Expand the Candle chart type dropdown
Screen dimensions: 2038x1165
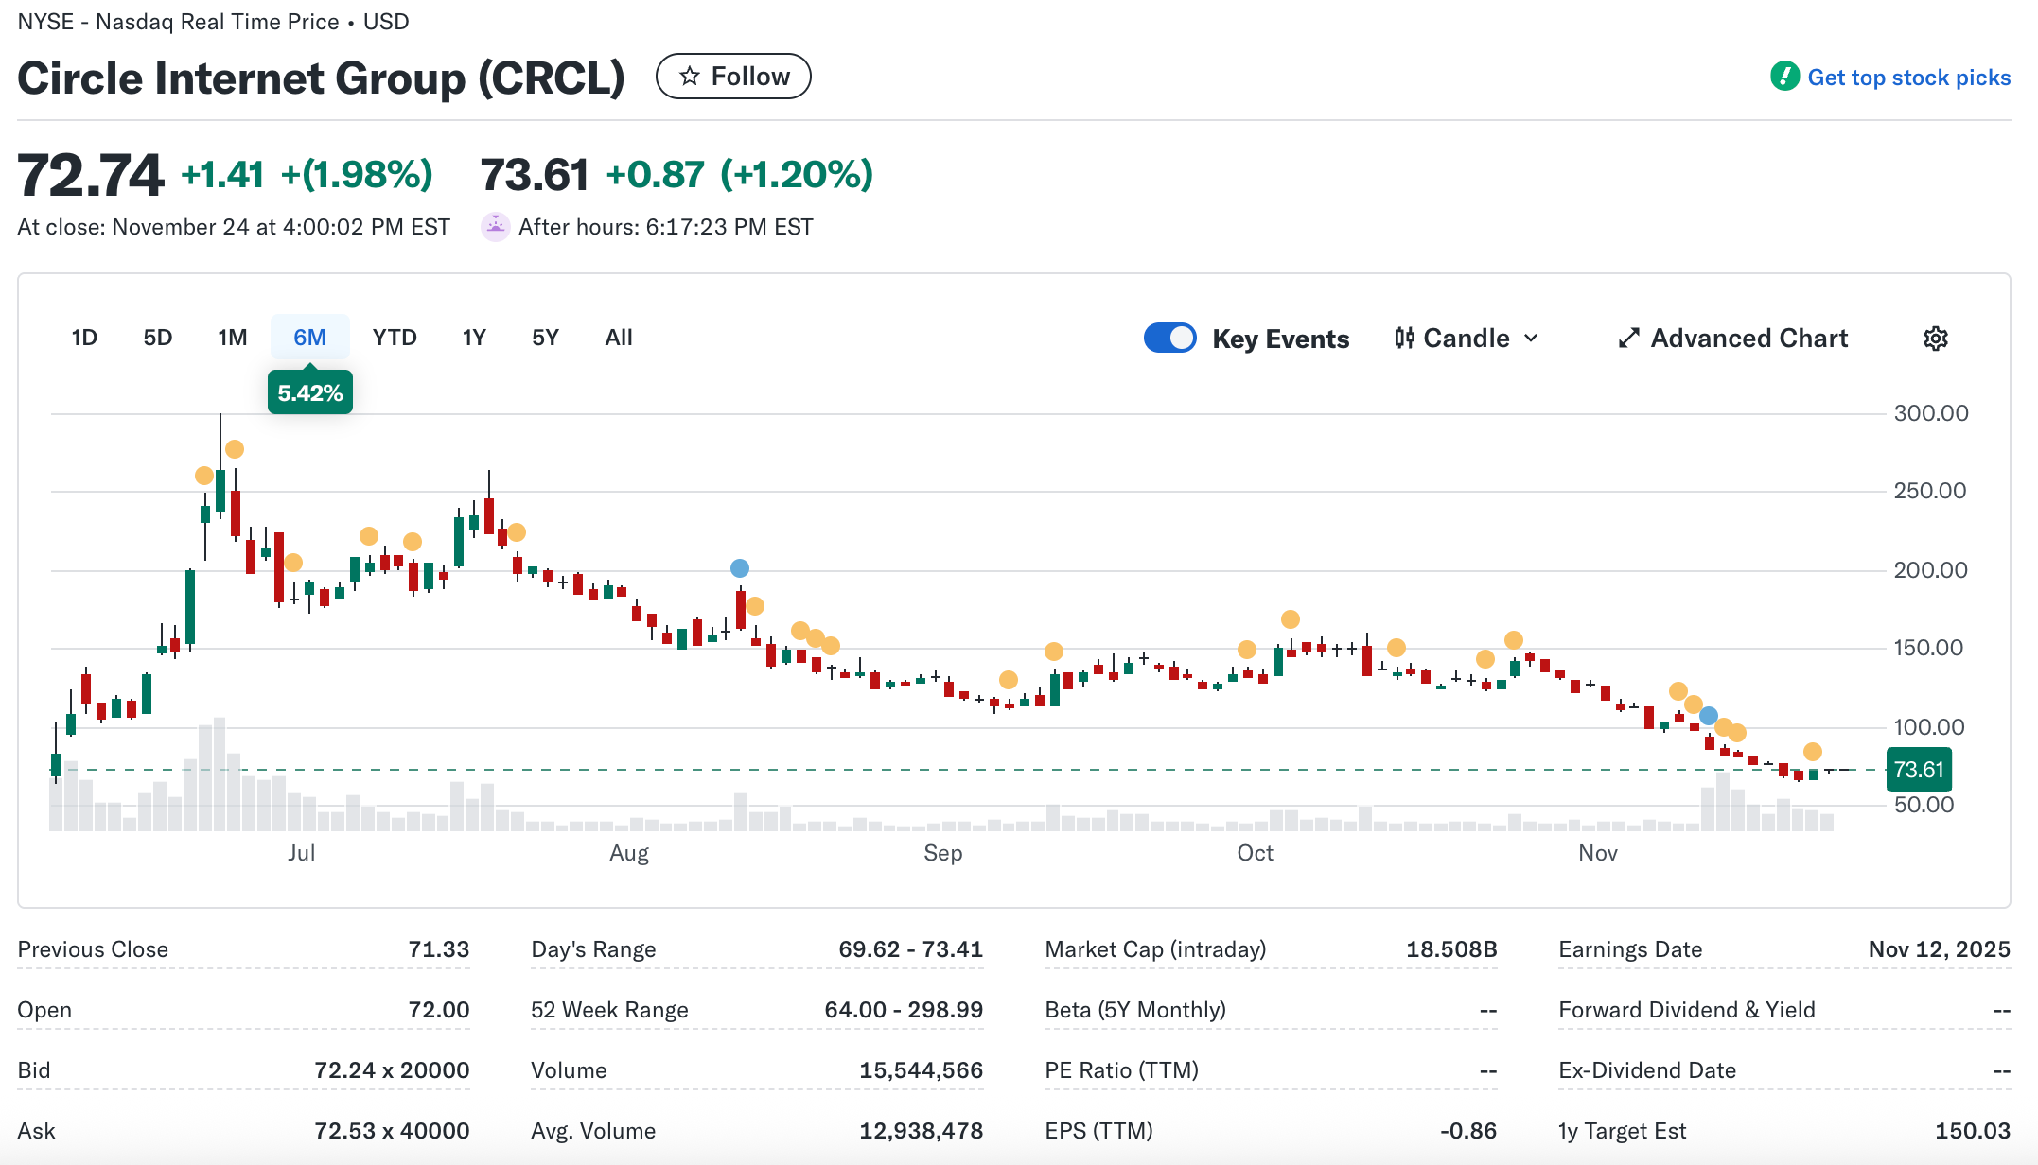tap(1467, 339)
